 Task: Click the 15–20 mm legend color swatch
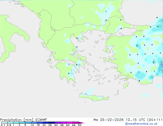[40, 123]
